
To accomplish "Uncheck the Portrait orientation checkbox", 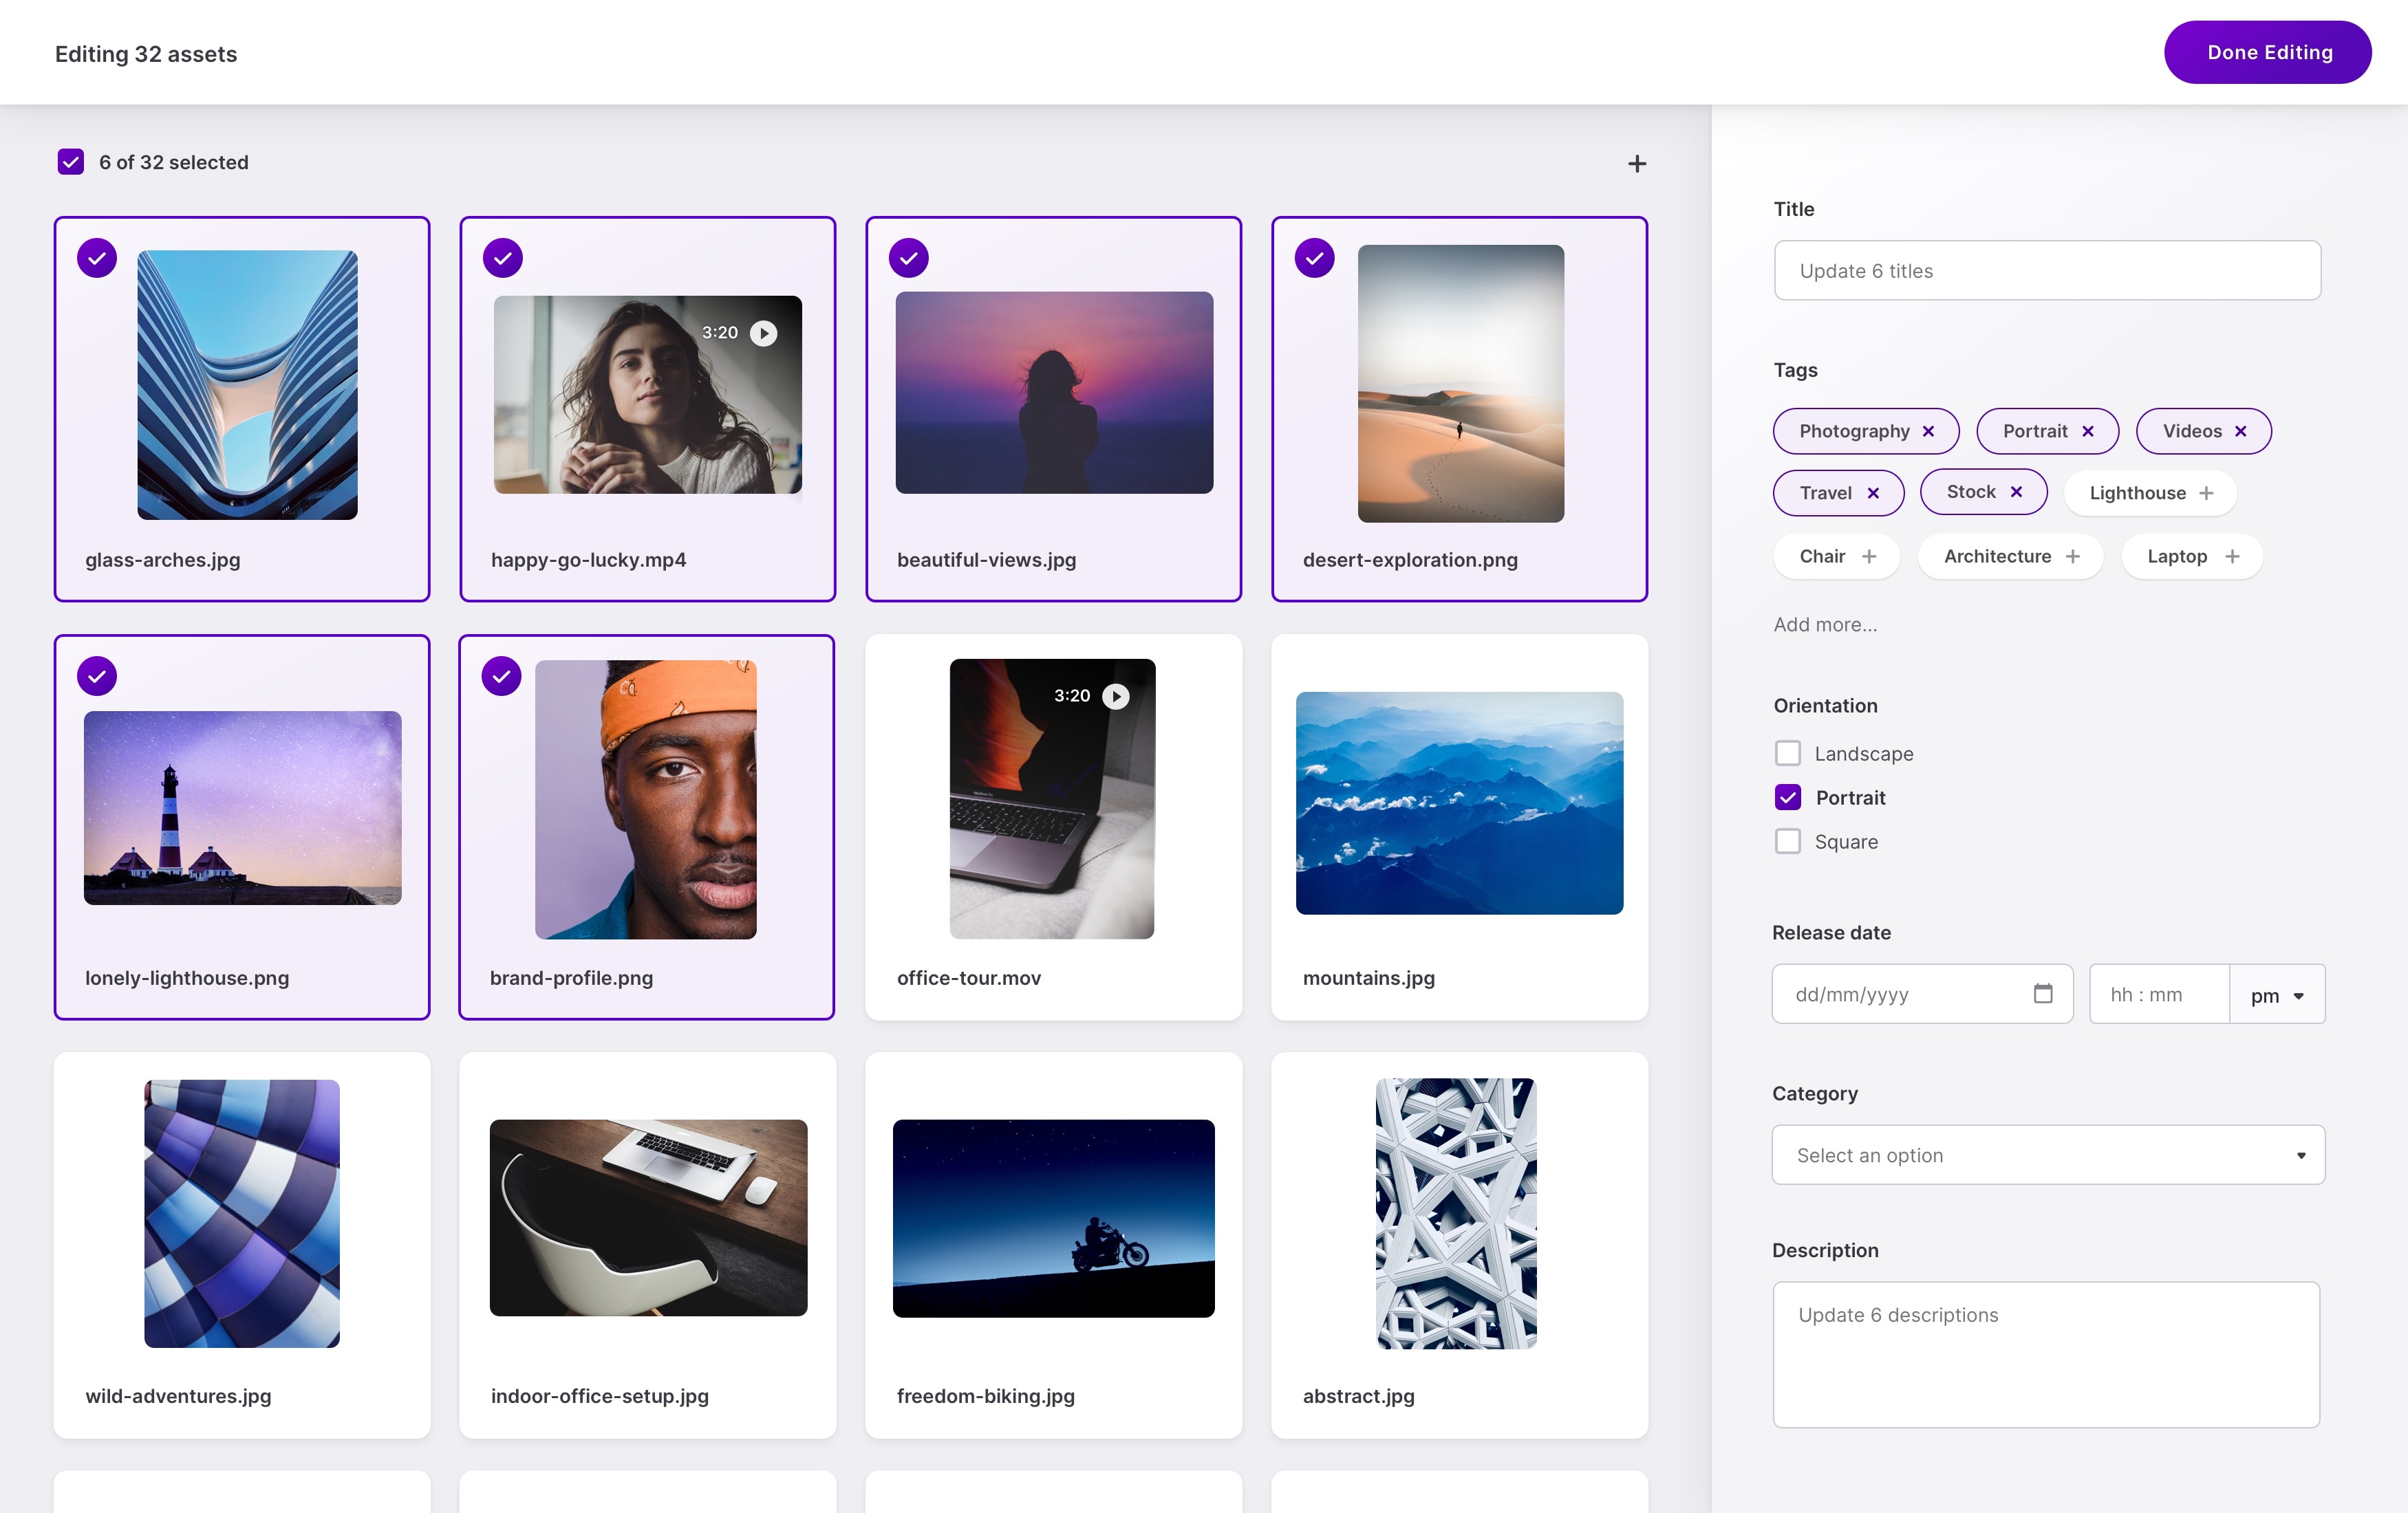I will click(1787, 796).
